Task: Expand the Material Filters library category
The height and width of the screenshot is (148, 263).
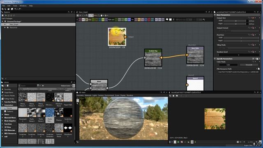Action: (2, 118)
